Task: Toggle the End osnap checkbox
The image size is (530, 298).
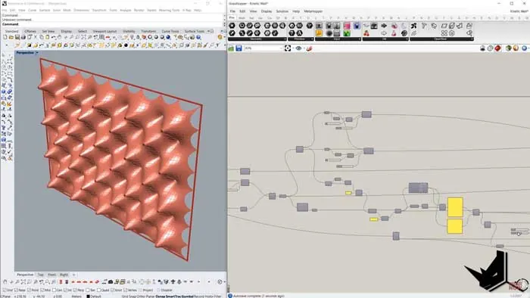Action: point(5,290)
